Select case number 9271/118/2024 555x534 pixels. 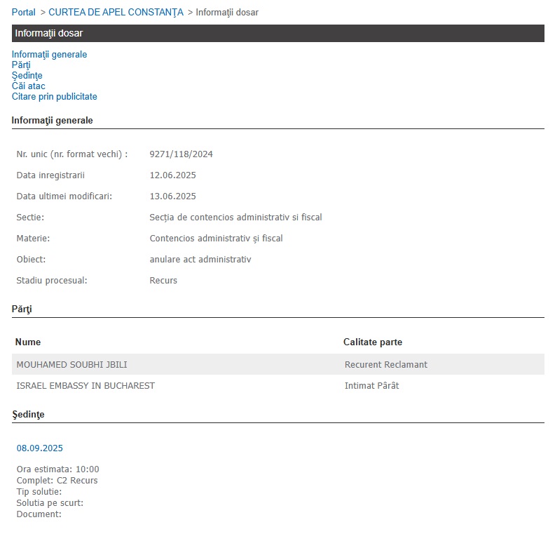pyautogui.click(x=181, y=154)
